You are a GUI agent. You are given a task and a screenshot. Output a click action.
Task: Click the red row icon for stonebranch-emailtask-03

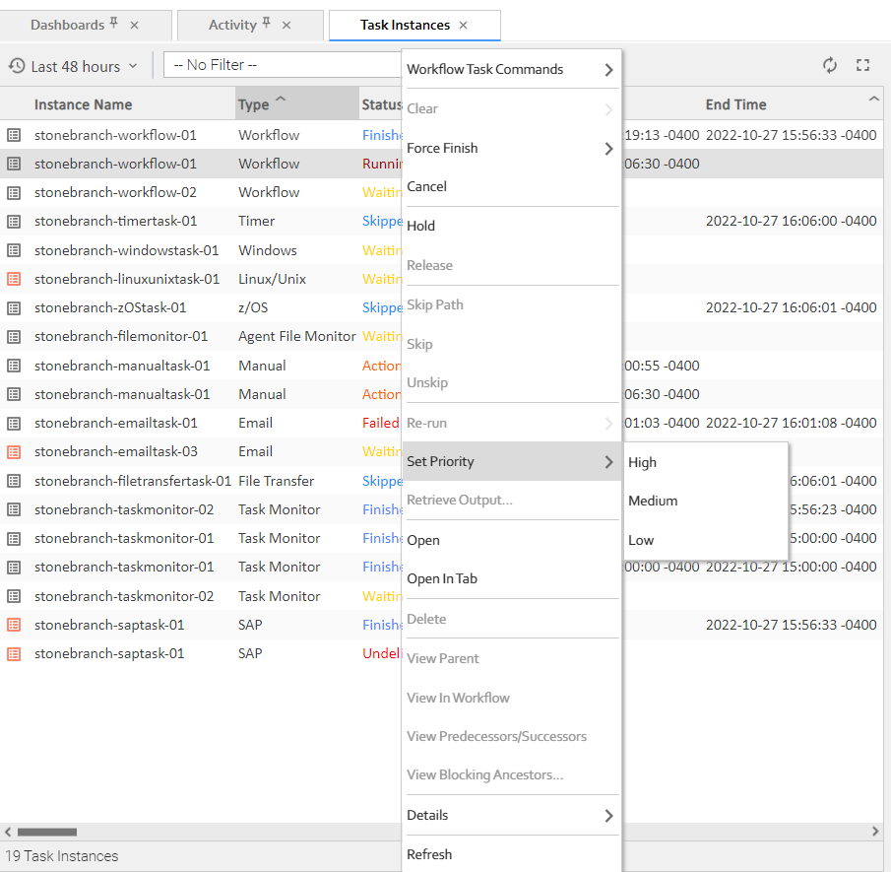click(x=14, y=451)
